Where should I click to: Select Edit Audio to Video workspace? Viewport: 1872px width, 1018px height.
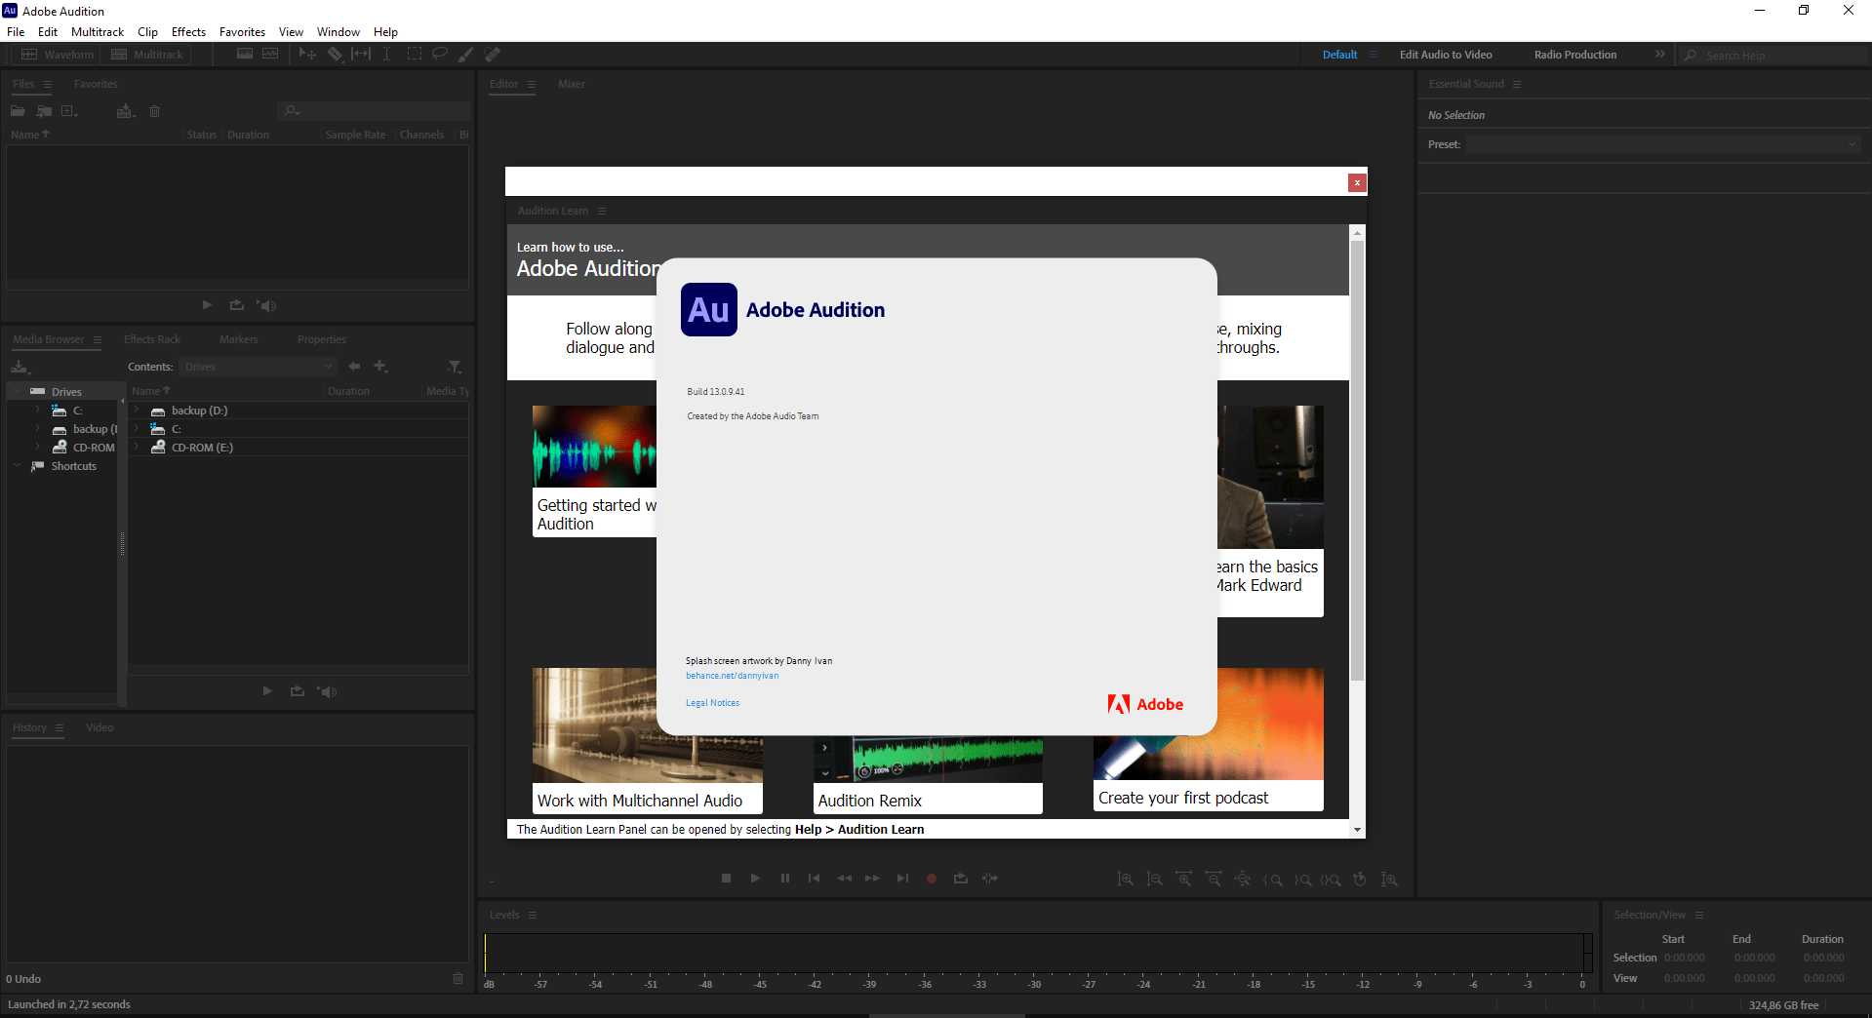1446,55
